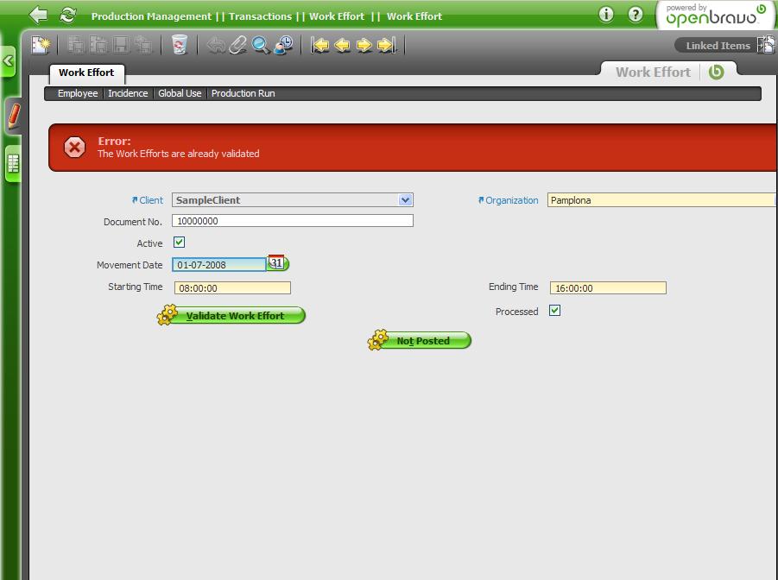Collapse the left menu with chevron handle
The height and width of the screenshot is (580, 778).
[x=8, y=61]
